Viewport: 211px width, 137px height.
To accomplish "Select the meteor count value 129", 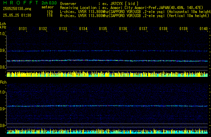I will [50, 12].
